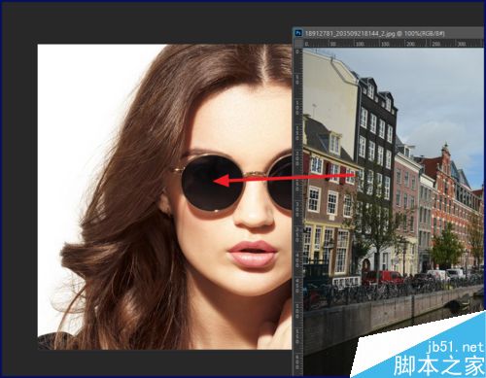Click the horizontal ruler of the street photo

coord(394,44)
